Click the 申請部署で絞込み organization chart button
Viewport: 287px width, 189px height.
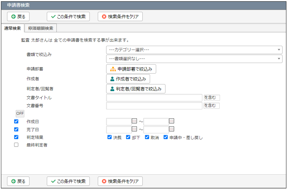131,69
